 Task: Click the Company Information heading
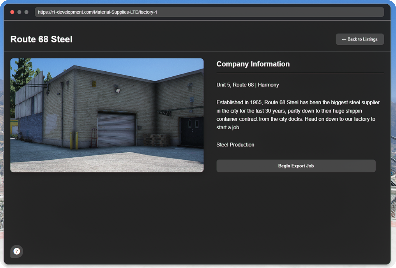pyautogui.click(x=253, y=64)
